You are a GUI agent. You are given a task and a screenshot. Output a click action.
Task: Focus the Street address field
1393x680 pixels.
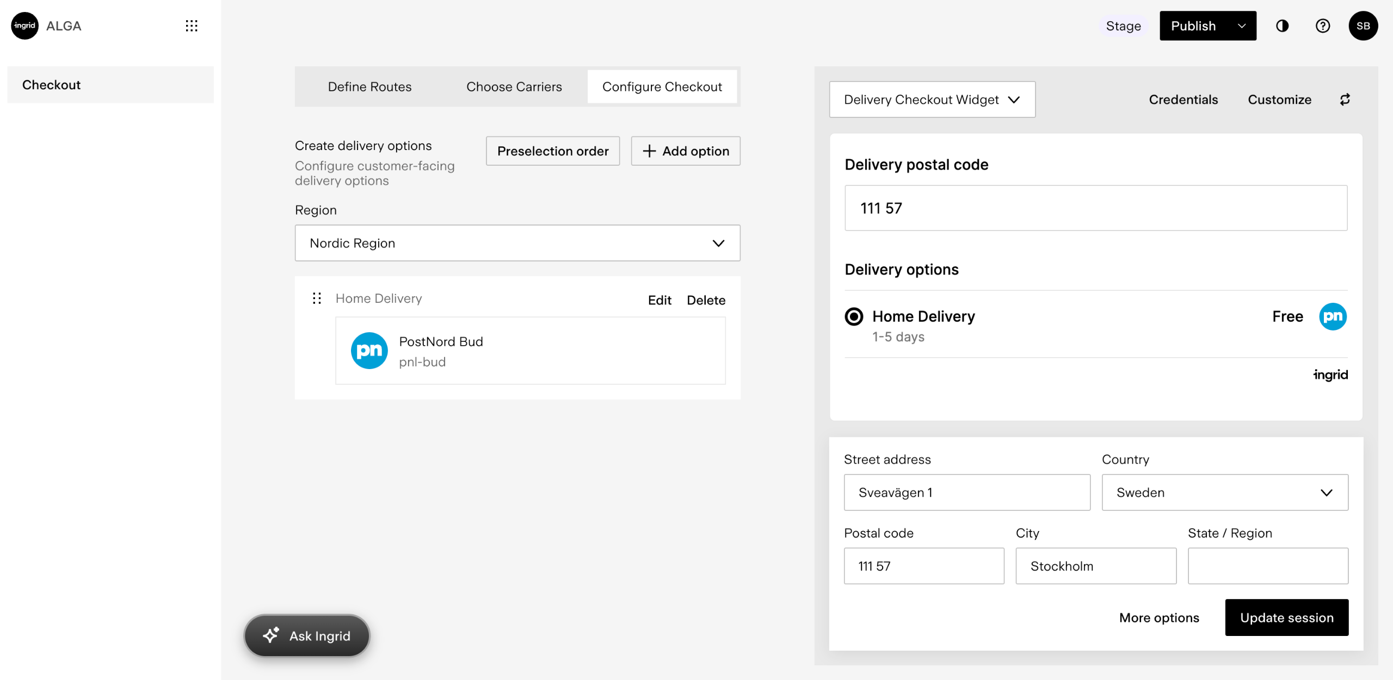967,492
